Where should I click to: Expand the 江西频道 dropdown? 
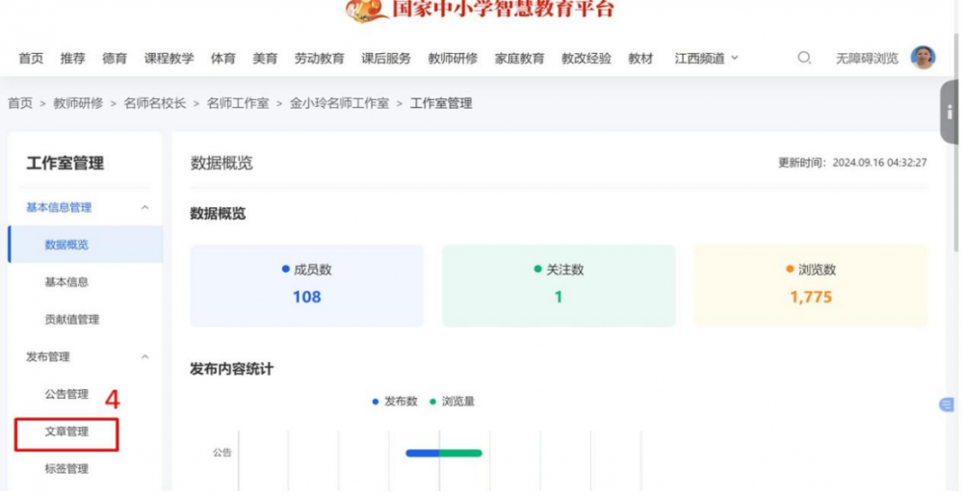706,59
